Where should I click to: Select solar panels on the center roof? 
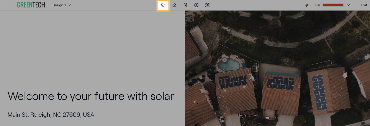tap(280, 84)
